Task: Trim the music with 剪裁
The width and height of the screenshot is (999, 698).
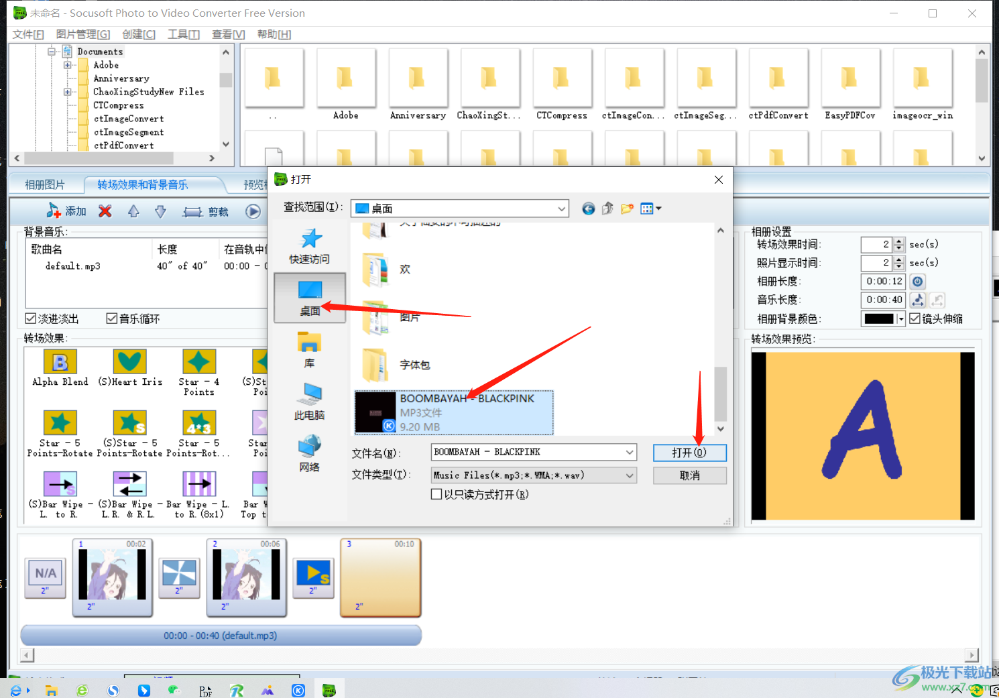Action: [x=206, y=212]
